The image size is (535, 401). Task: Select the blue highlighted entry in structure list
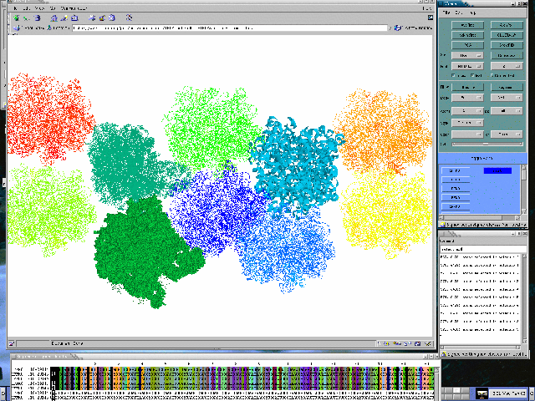point(497,170)
